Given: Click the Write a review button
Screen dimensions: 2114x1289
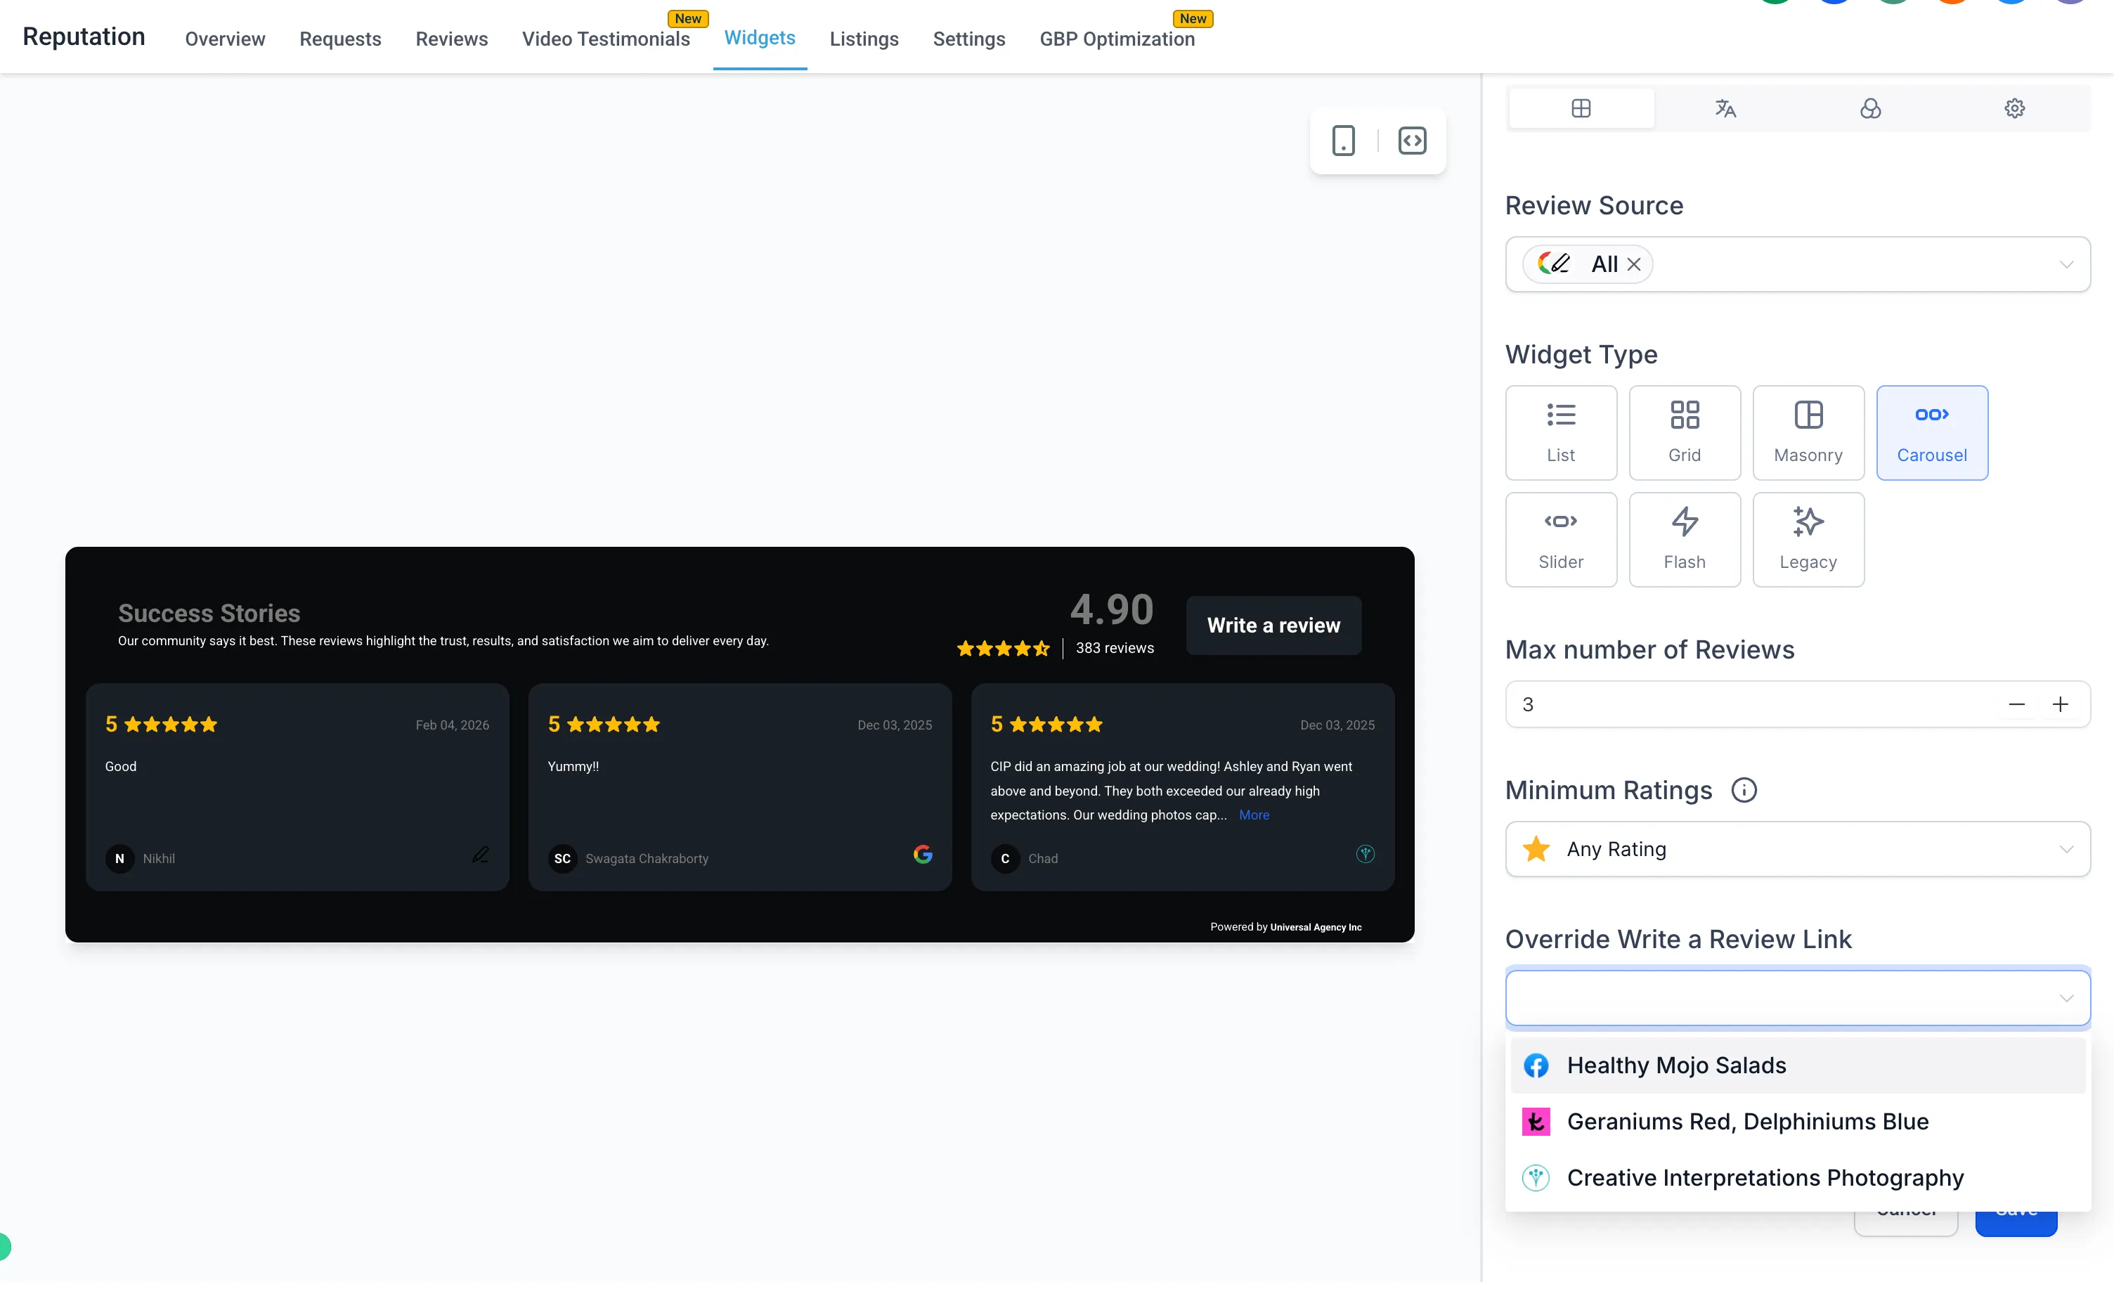Looking at the screenshot, I should click(x=1272, y=626).
